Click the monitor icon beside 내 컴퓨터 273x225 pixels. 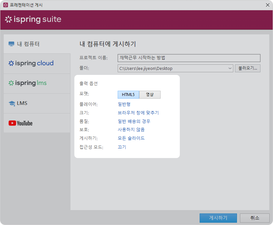coord(12,44)
